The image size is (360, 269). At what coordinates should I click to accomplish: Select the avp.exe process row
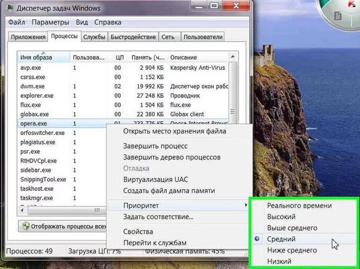123,68
